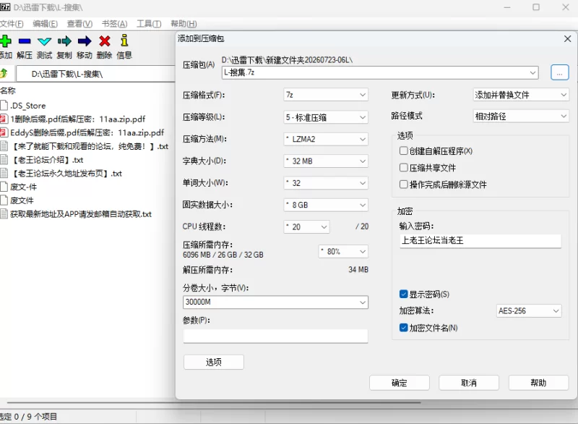Click the 确定 button
Viewport: 578px width, 424px height.
click(400, 383)
